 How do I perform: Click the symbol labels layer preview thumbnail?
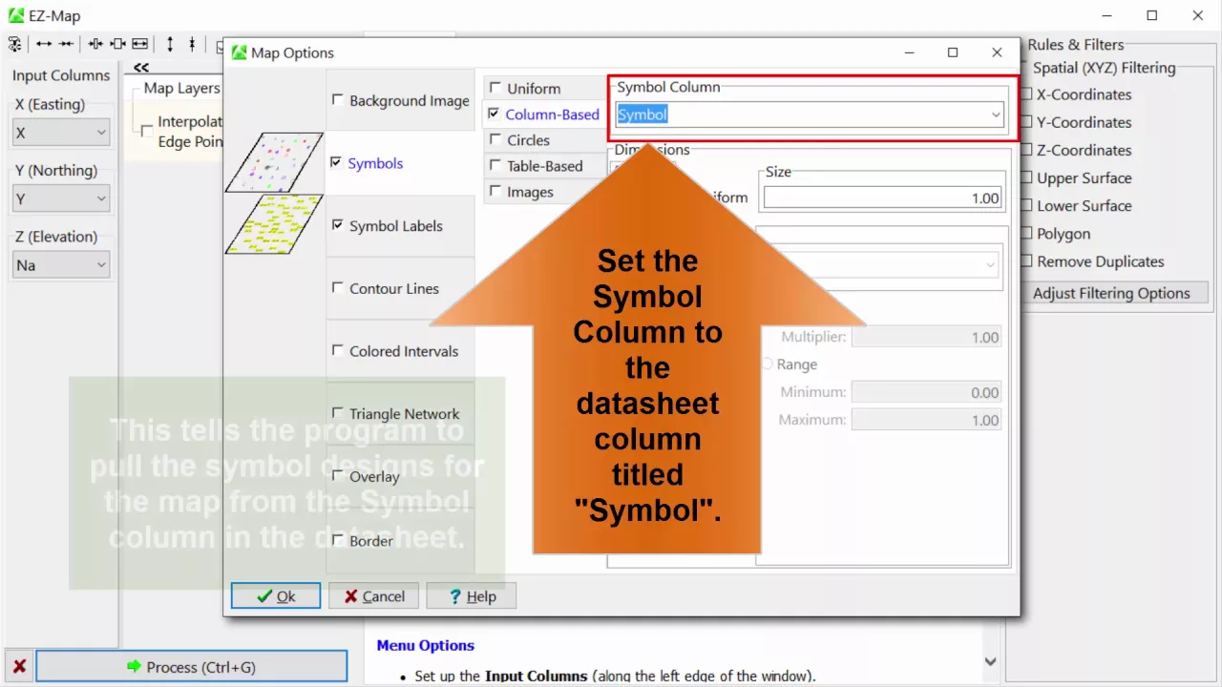pos(274,224)
